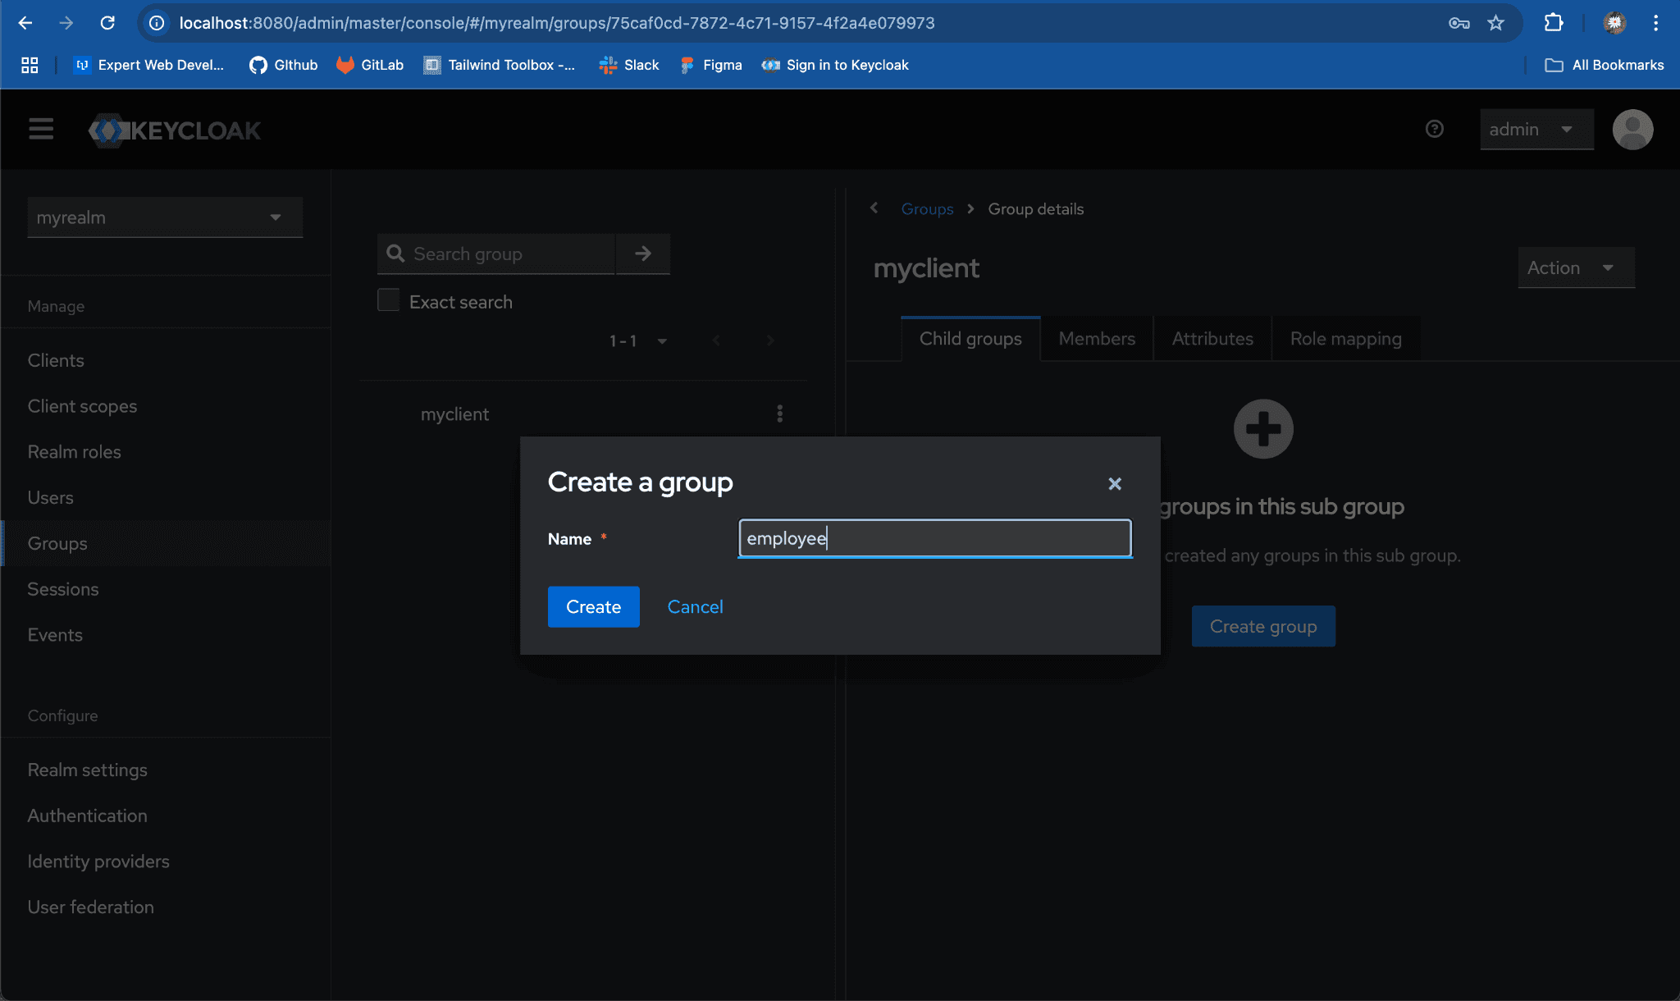This screenshot has width=1680, height=1001.
Task: Click the Name input field
Action: point(934,538)
